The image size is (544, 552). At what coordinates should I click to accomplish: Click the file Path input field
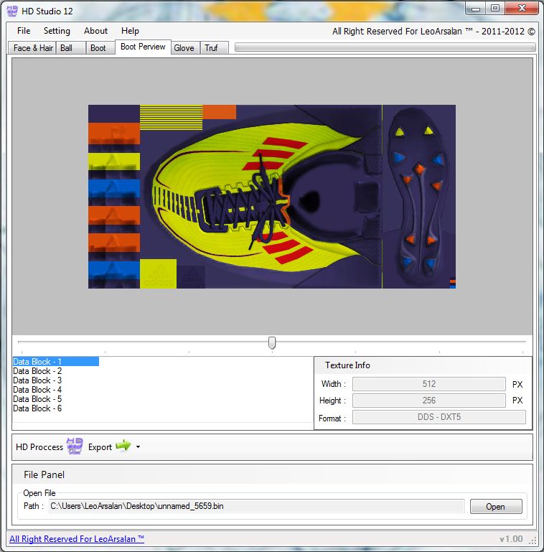point(256,506)
